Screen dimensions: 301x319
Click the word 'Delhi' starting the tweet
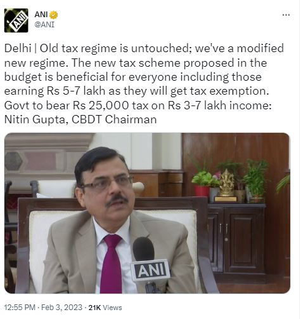tap(18, 48)
